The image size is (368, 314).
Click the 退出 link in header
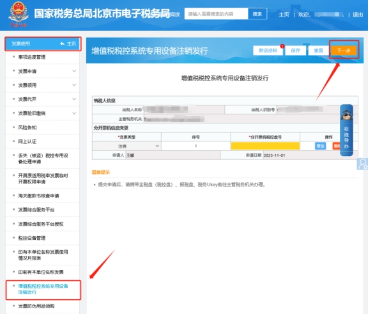358,15
